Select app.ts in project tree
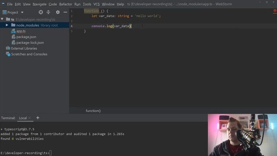 21,31
